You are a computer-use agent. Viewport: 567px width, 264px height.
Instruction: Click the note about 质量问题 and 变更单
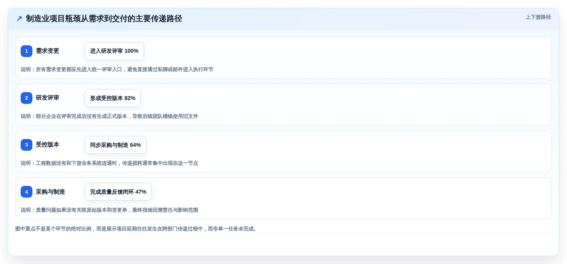tap(109, 210)
